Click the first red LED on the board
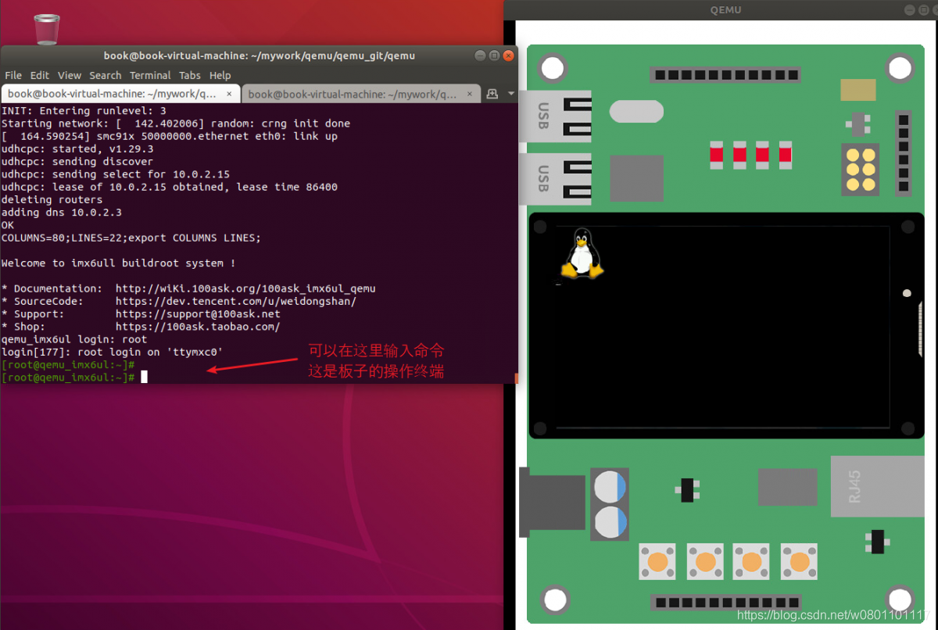The image size is (938, 630). (716, 155)
